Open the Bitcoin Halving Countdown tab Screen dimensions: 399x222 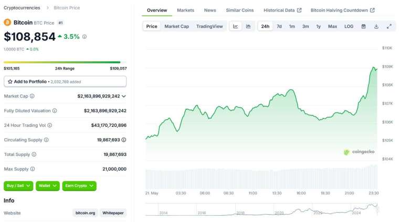[x=342, y=10]
